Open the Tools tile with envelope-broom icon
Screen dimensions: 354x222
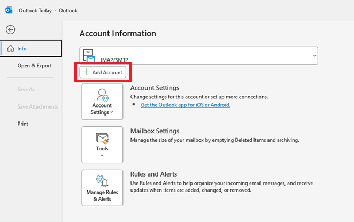(x=102, y=145)
